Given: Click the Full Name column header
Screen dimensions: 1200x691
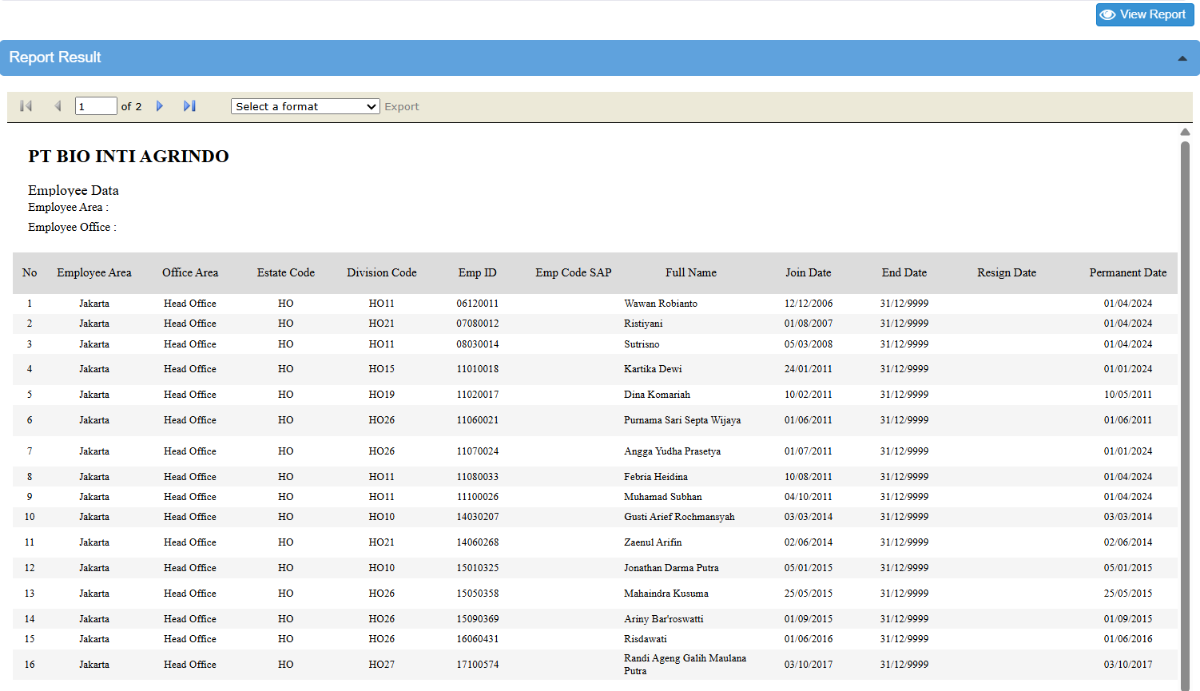Looking at the screenshot, I should tap(691, 272).
